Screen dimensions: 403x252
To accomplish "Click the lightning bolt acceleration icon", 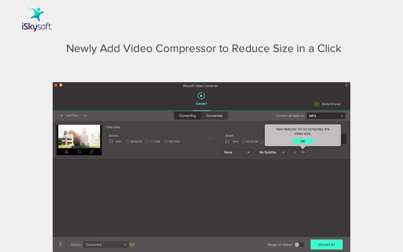I will (x=60, y=244).
